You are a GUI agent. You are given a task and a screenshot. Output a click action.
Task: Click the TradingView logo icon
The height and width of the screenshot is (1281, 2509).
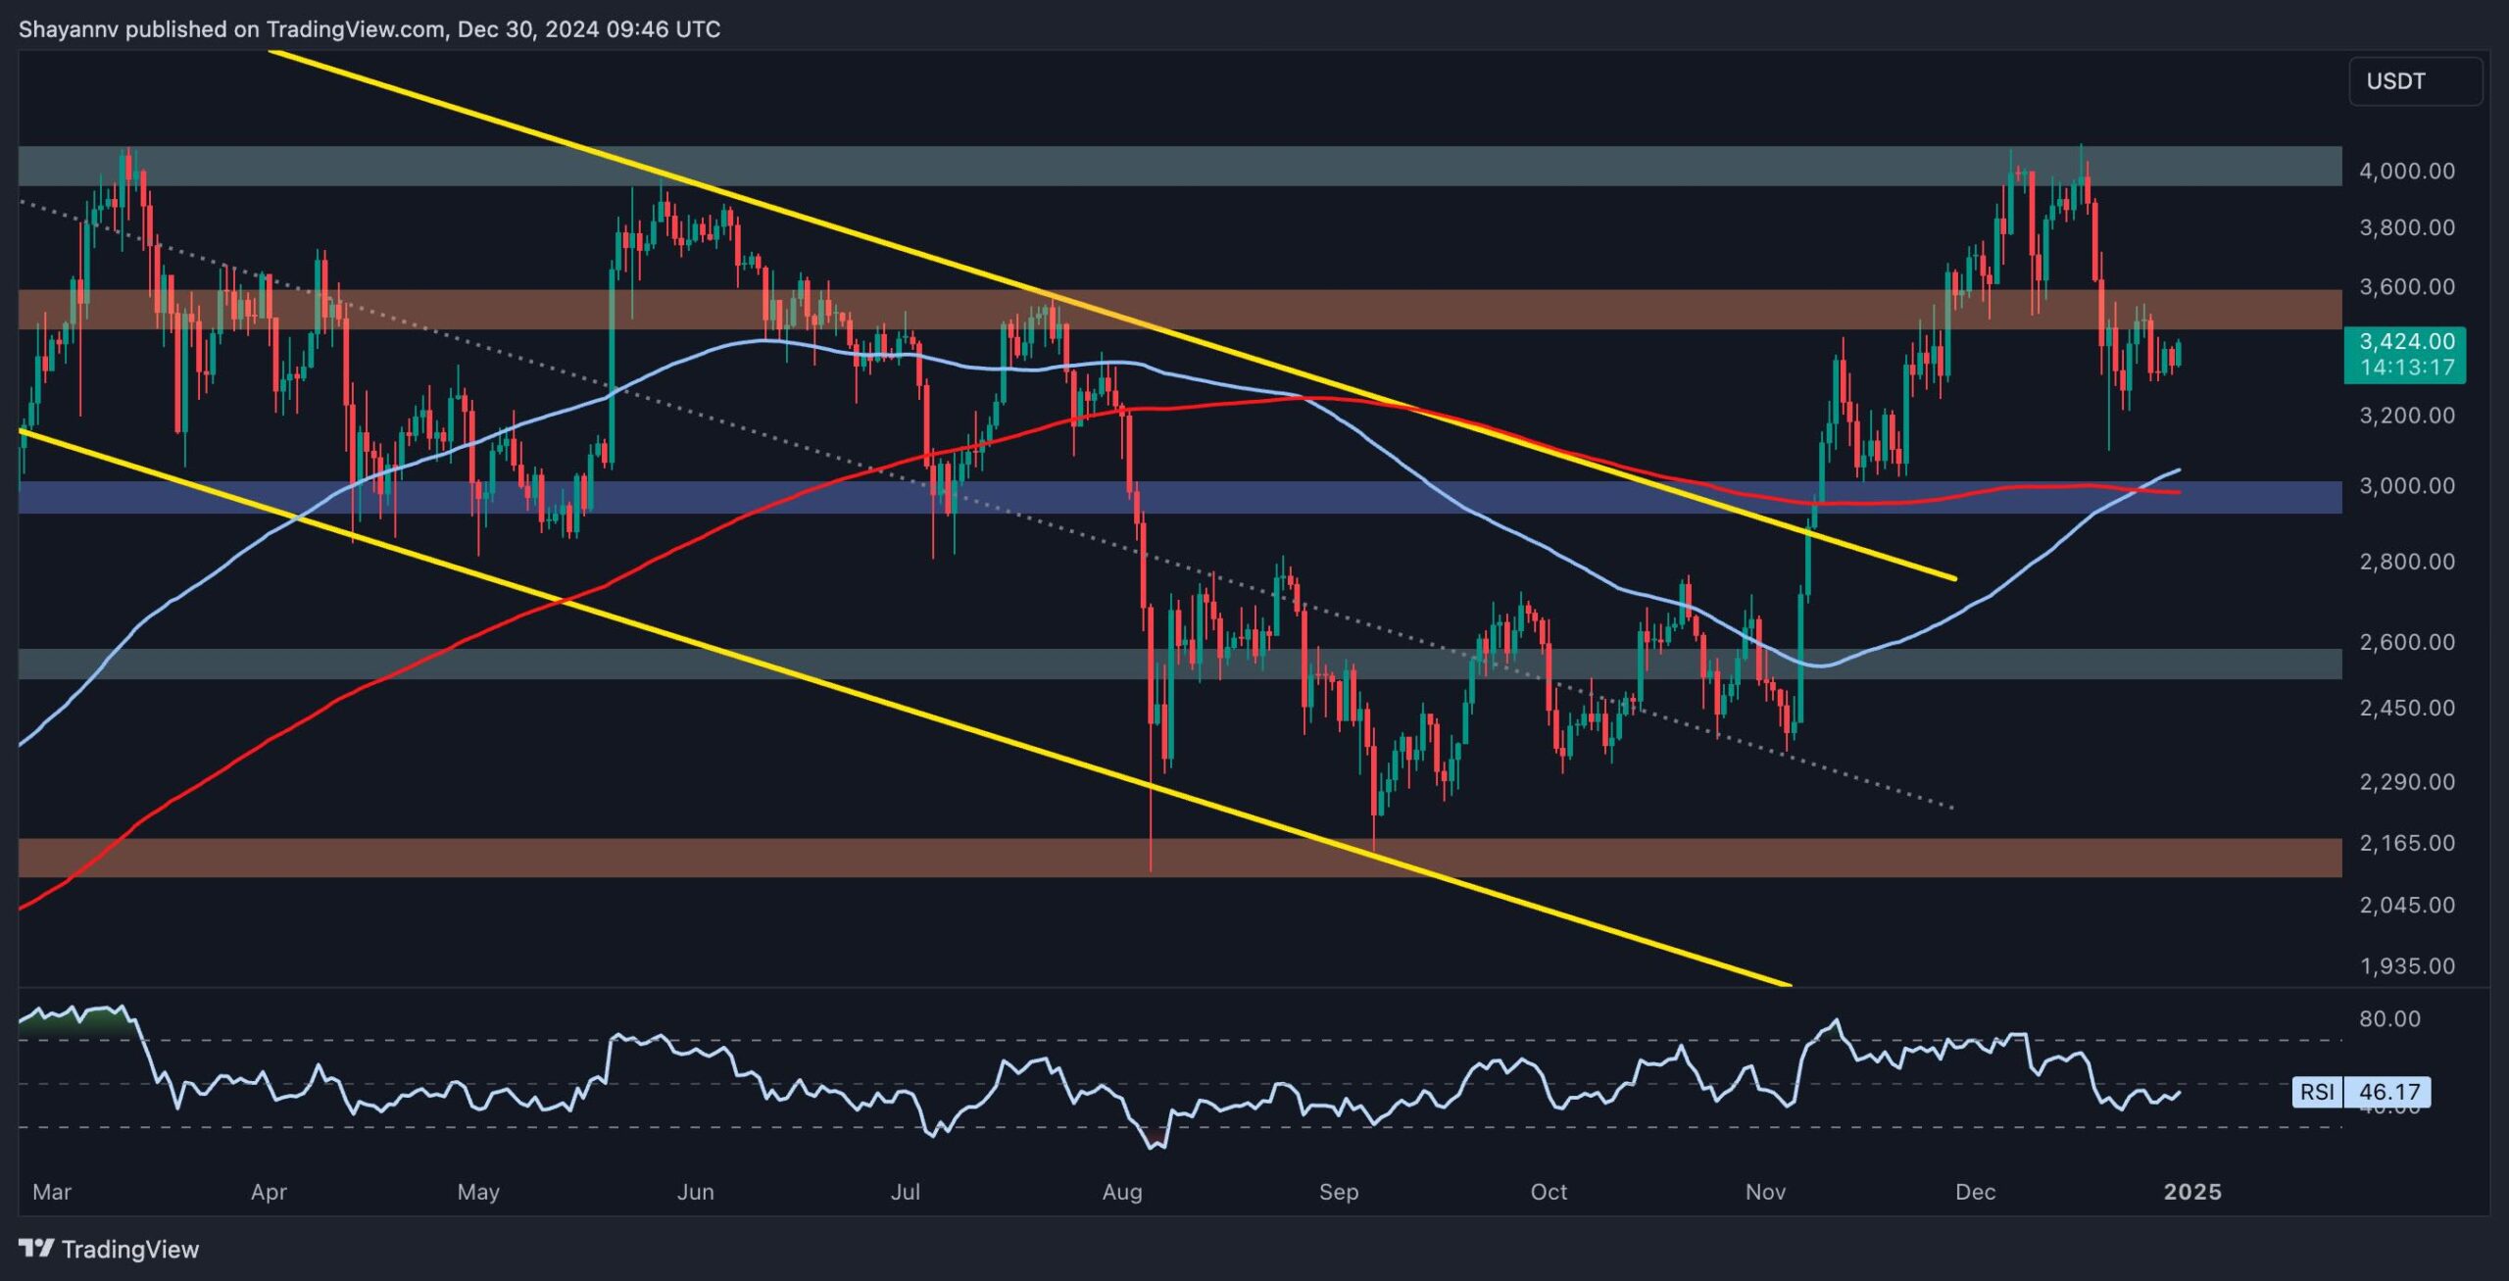(x=36, y=1248)
